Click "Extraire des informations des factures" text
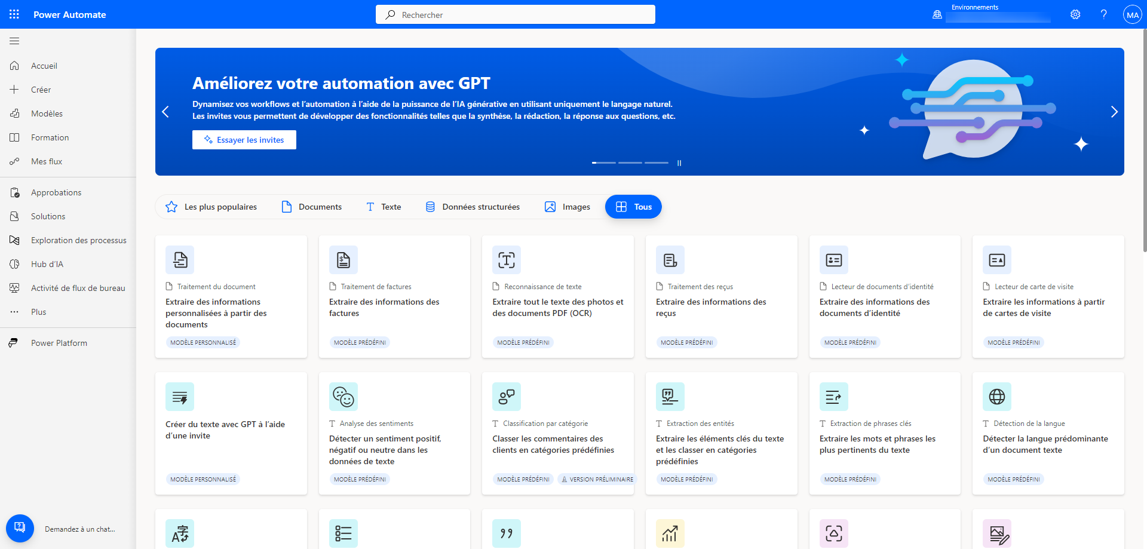Viewport: 1147px width, 549px height. click(384, 308)
